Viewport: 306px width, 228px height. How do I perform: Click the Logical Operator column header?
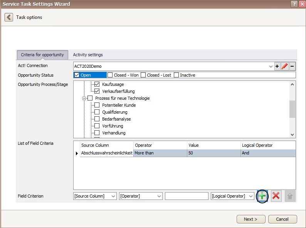point(268,145)
